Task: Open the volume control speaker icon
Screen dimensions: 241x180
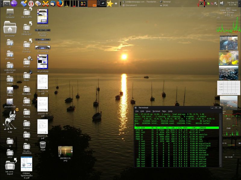Action: pos(222,3)
